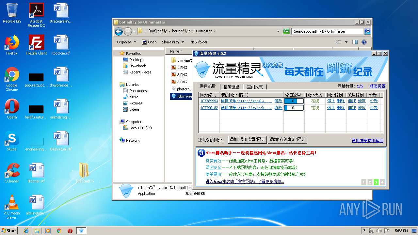Select itbottom.rtf desktop file
This screenshot has height=235, width=418.
(x=61, y=45)
